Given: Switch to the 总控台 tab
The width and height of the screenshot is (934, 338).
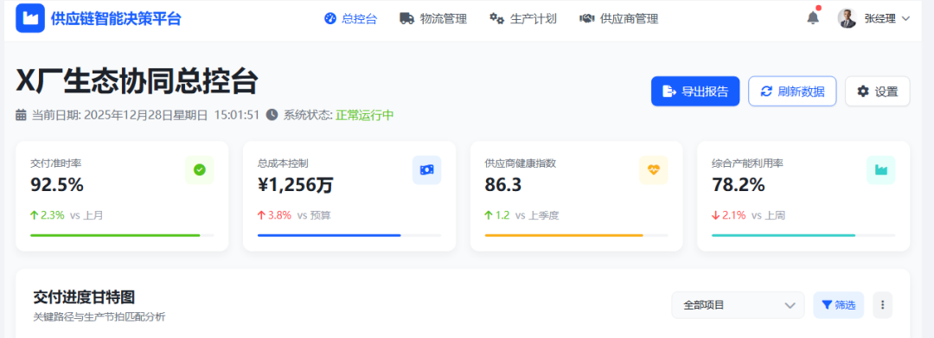Looking at the screenshot, I should pyautogui.click(x=351, y=18).
